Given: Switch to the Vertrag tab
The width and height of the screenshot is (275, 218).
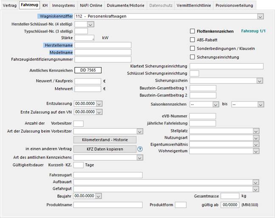Looking at the screenshot, I should pyautogui.click(x=10, y=6).
